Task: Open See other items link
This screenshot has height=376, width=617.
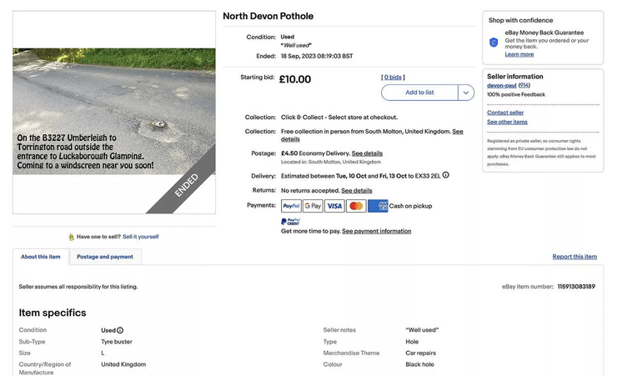Action: click(x=507, y=122)
